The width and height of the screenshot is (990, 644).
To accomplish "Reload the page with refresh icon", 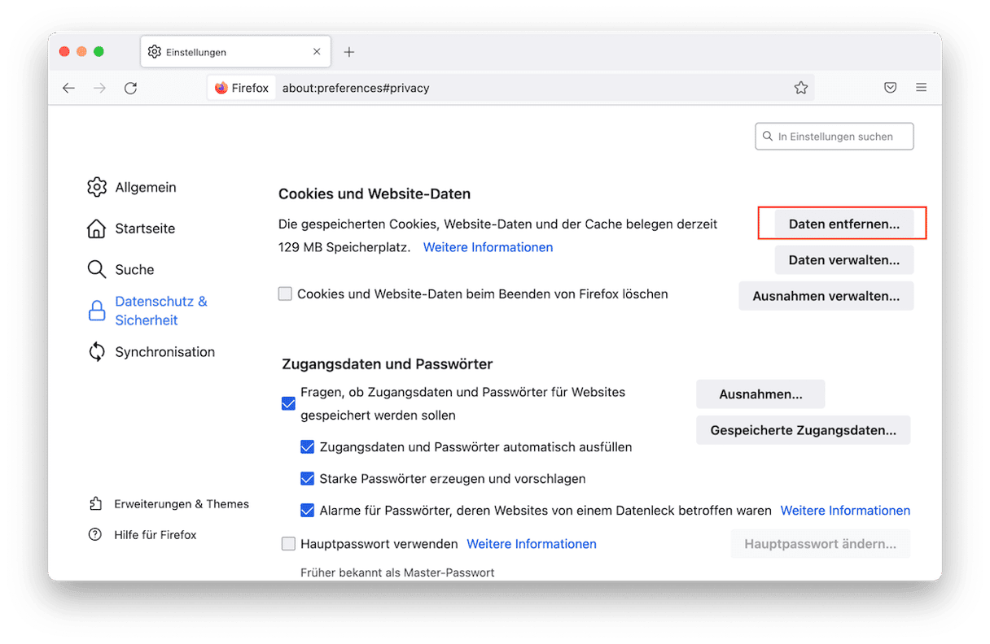I will 130,88.
